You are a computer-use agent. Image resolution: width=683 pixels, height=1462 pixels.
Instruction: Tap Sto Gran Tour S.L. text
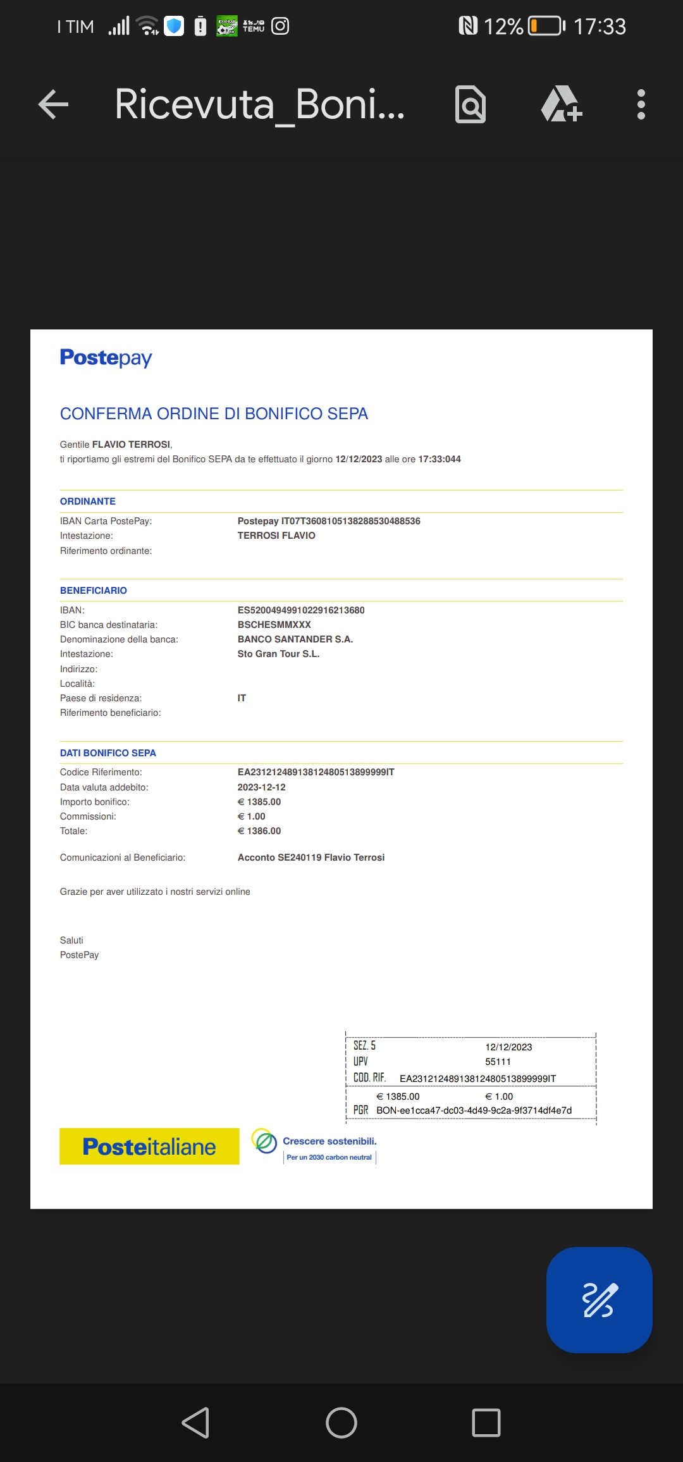(278, 654)
